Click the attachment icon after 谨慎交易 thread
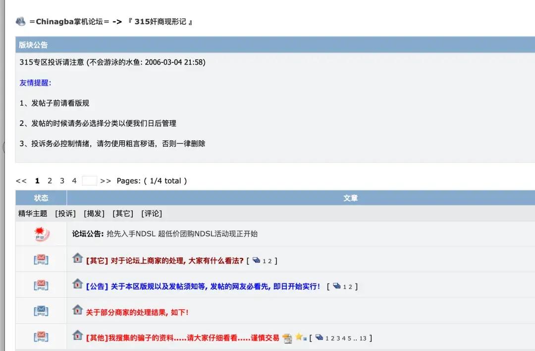This screenshot has width=535, height=351. click(x=287, y=338)
